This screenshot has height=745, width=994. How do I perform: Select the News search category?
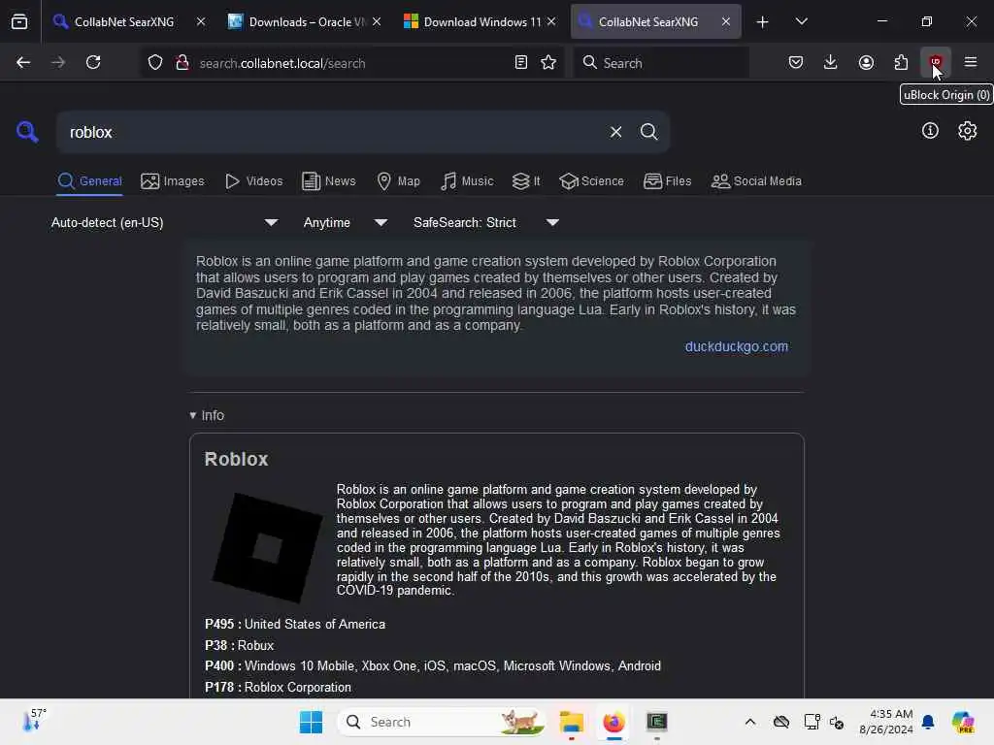(x=329, y=181)
